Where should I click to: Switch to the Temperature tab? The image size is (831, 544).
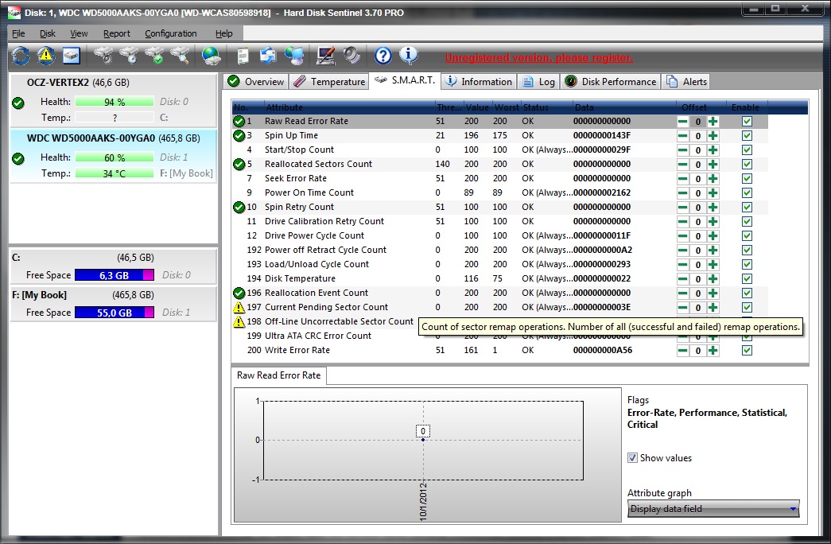pos(330,82)
